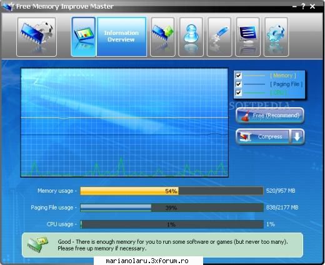Click the question mark help button
The height and width of the screenshot is (265, 325).
(x=303, y=6)
